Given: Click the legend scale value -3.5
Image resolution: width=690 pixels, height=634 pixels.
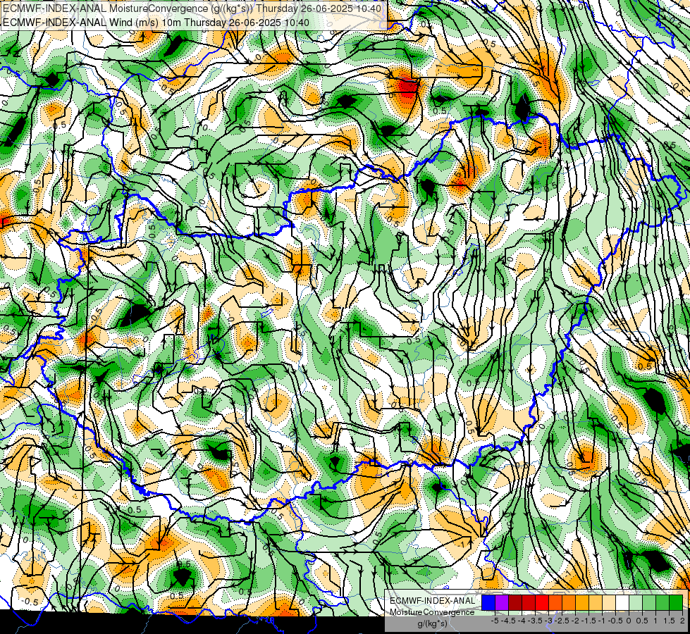Looking at the screenshot, I should pos(535,621).
